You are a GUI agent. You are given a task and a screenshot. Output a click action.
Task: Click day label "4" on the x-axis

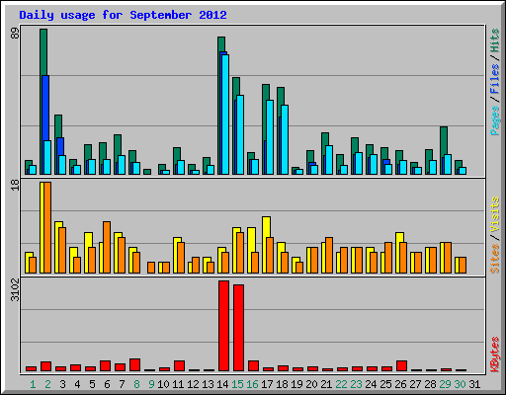pyautogui.click(x=77, y=384)
